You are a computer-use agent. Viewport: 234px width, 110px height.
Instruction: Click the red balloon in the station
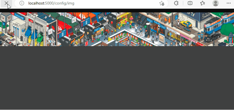click(x=112, y=22)
